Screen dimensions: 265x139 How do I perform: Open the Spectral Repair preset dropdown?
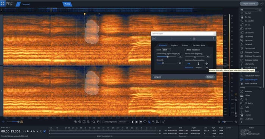[x=181, y=39]
